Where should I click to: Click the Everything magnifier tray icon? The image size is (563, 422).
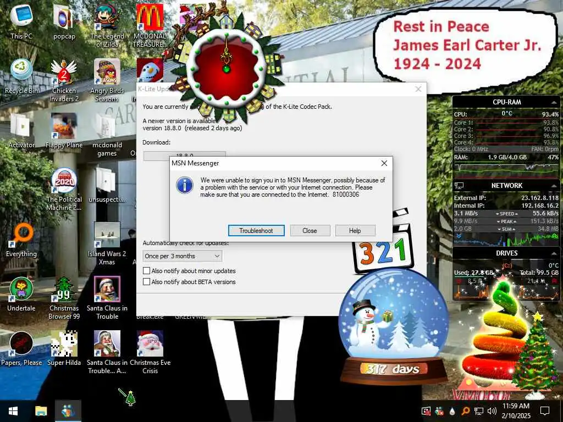point(465,411)
